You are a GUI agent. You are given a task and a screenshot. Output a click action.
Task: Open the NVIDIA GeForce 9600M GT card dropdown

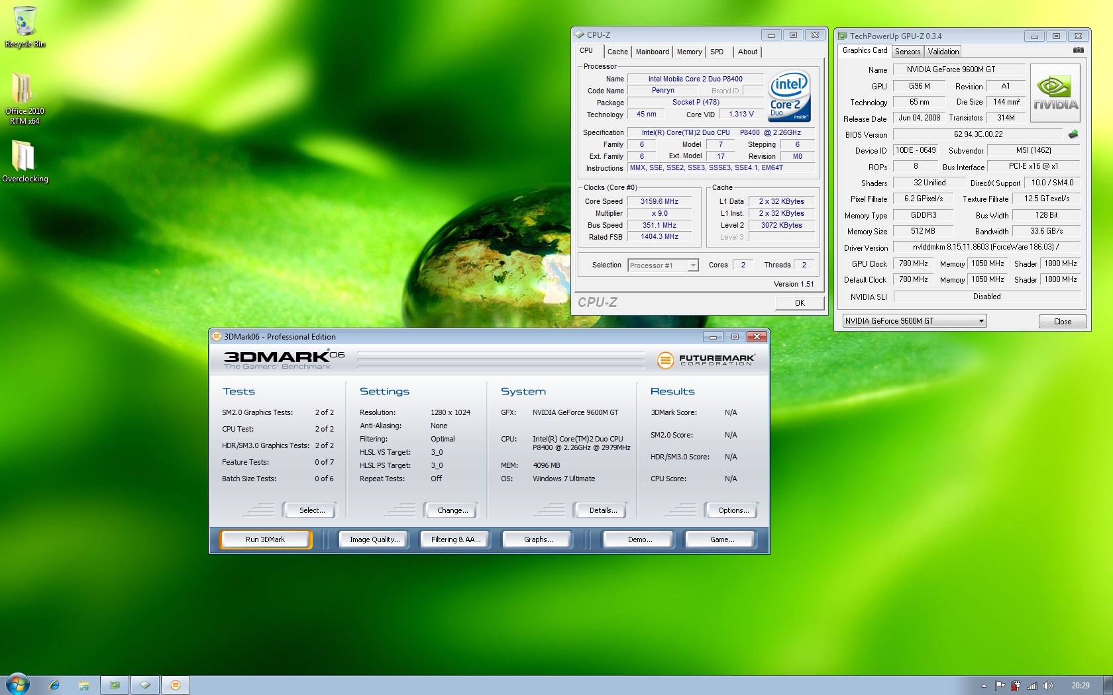point(915,321)
